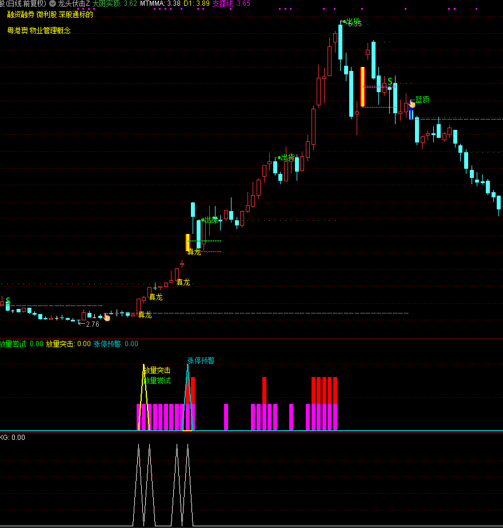This screenshot has width=503, height=528.
Task: Click the 2.76 lowest price label
Action: pos(92,324)
